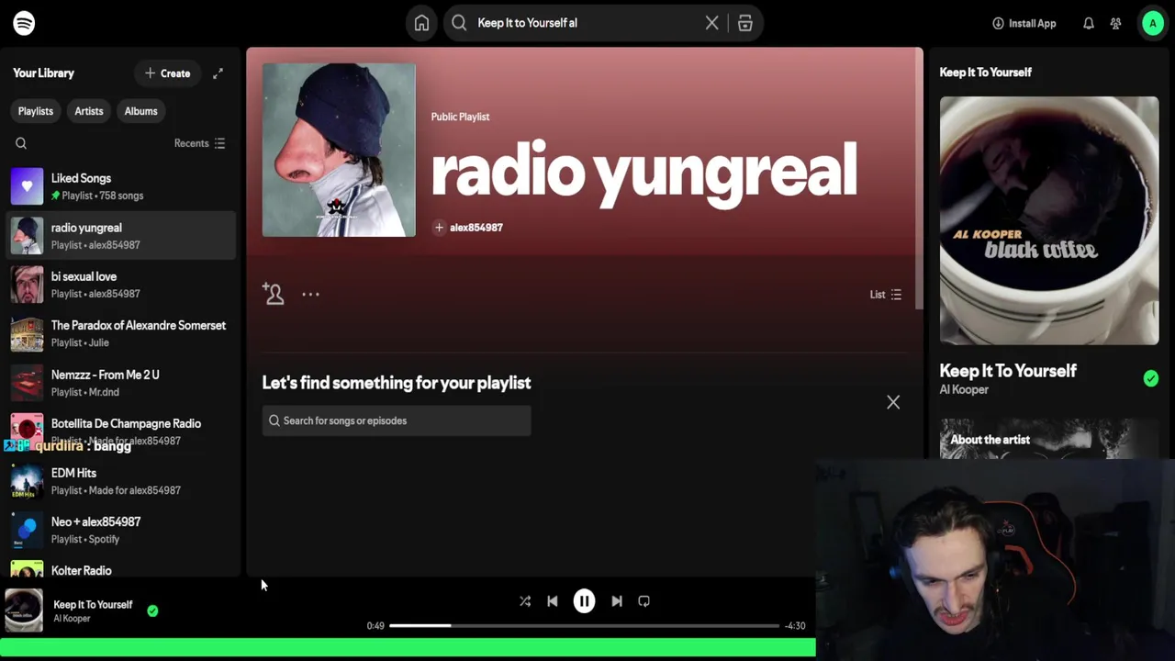The width and height of the screenshot is (1175, 661).
Task: Open the Keep It To Yourself sidebar title
Action: (x=1008, y=371)
